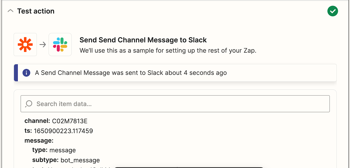Click the arrow between Zapier and Slack

coord(43,45)
